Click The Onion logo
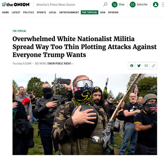Image resolution: width=164 pixels, height=158 pixels. click(x=16, y=4)
